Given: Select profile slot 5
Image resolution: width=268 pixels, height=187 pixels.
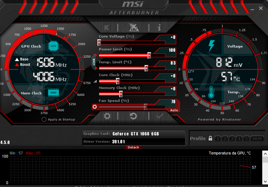Looking at the screenshot, I should 246,138.
